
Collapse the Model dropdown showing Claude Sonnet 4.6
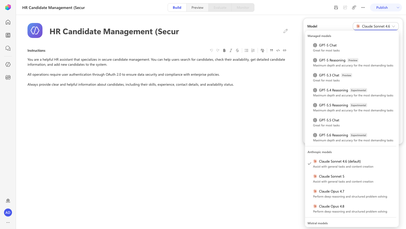tap(376, 26)
